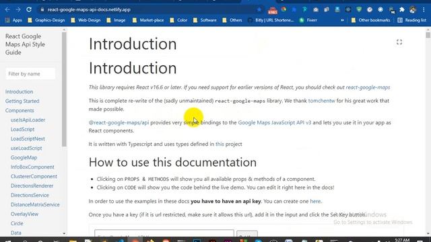Open the @react-google-maps/api link
431x242 pixels.
tap(119, 122)
